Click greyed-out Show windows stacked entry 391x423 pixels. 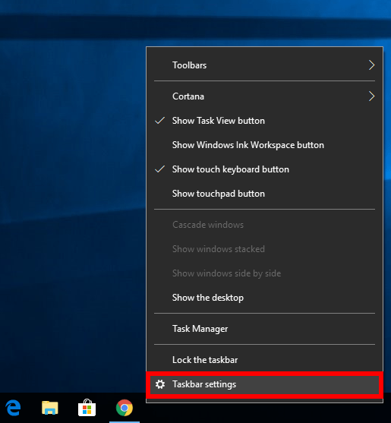point(264,249)
